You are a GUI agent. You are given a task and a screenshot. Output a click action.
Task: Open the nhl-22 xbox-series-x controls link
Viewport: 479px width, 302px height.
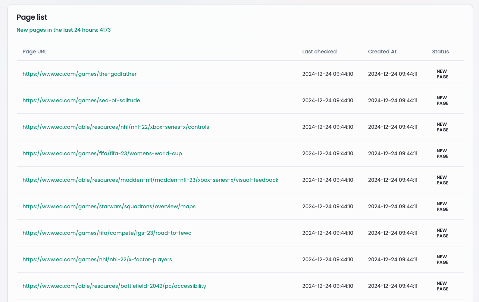point(116,127)
